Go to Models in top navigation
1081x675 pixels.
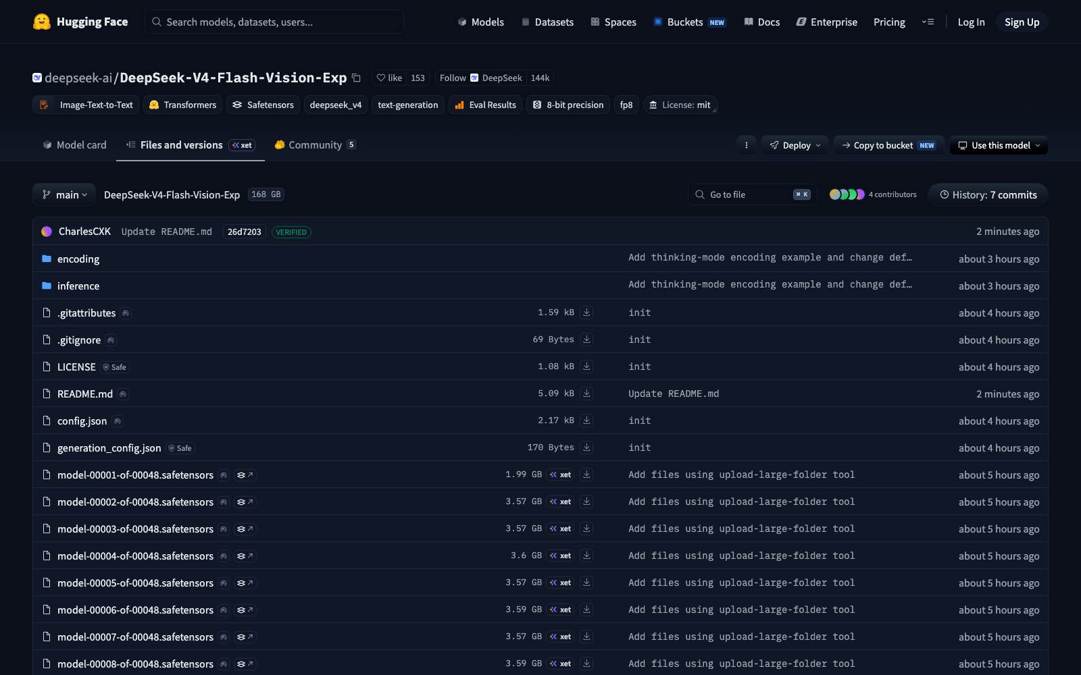click(480, 22)
